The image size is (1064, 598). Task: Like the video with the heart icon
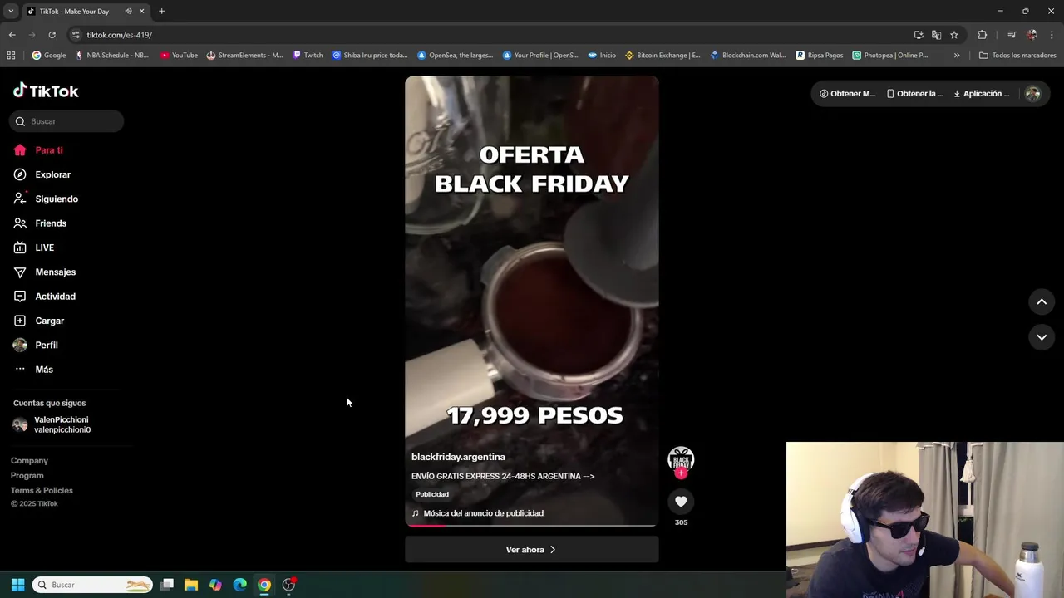tap(681, 502)
